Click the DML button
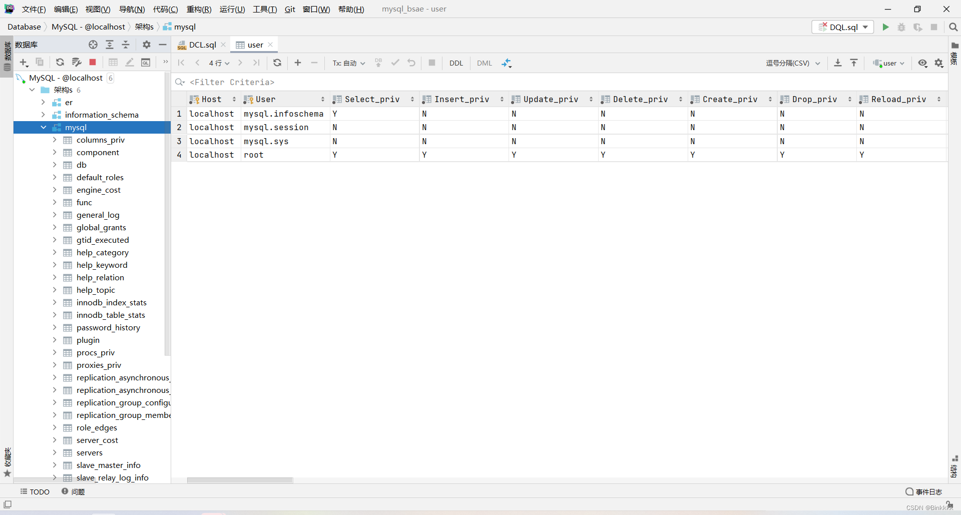The image size is (961, 515). point(485,63)
